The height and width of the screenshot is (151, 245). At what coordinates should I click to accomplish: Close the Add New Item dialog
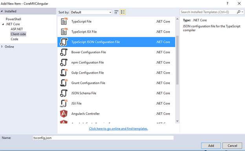[x=239, y=4]
